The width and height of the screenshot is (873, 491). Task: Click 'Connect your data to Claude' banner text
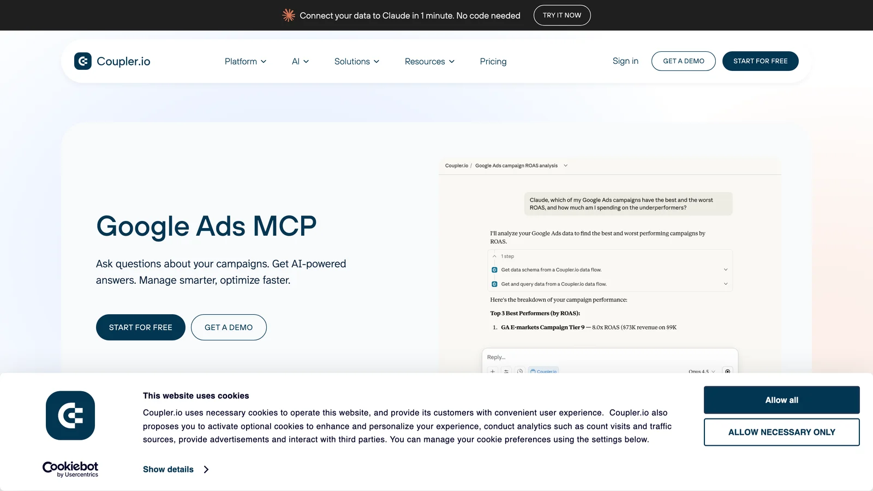point(410,16)
